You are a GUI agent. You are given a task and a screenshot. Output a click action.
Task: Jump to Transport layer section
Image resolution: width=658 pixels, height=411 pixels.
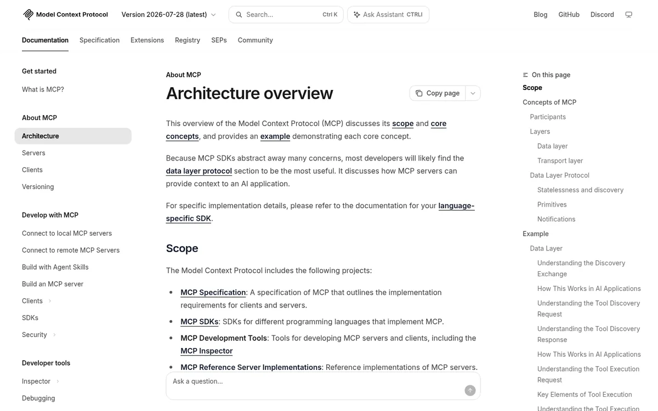click(x=560, y=161)
